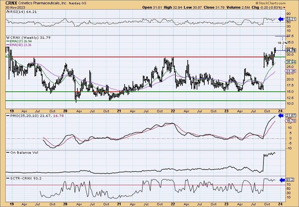Viewport: 299px width, 207px height.
Task: Select the black PMO legend line marker
Action: (8, 116)
